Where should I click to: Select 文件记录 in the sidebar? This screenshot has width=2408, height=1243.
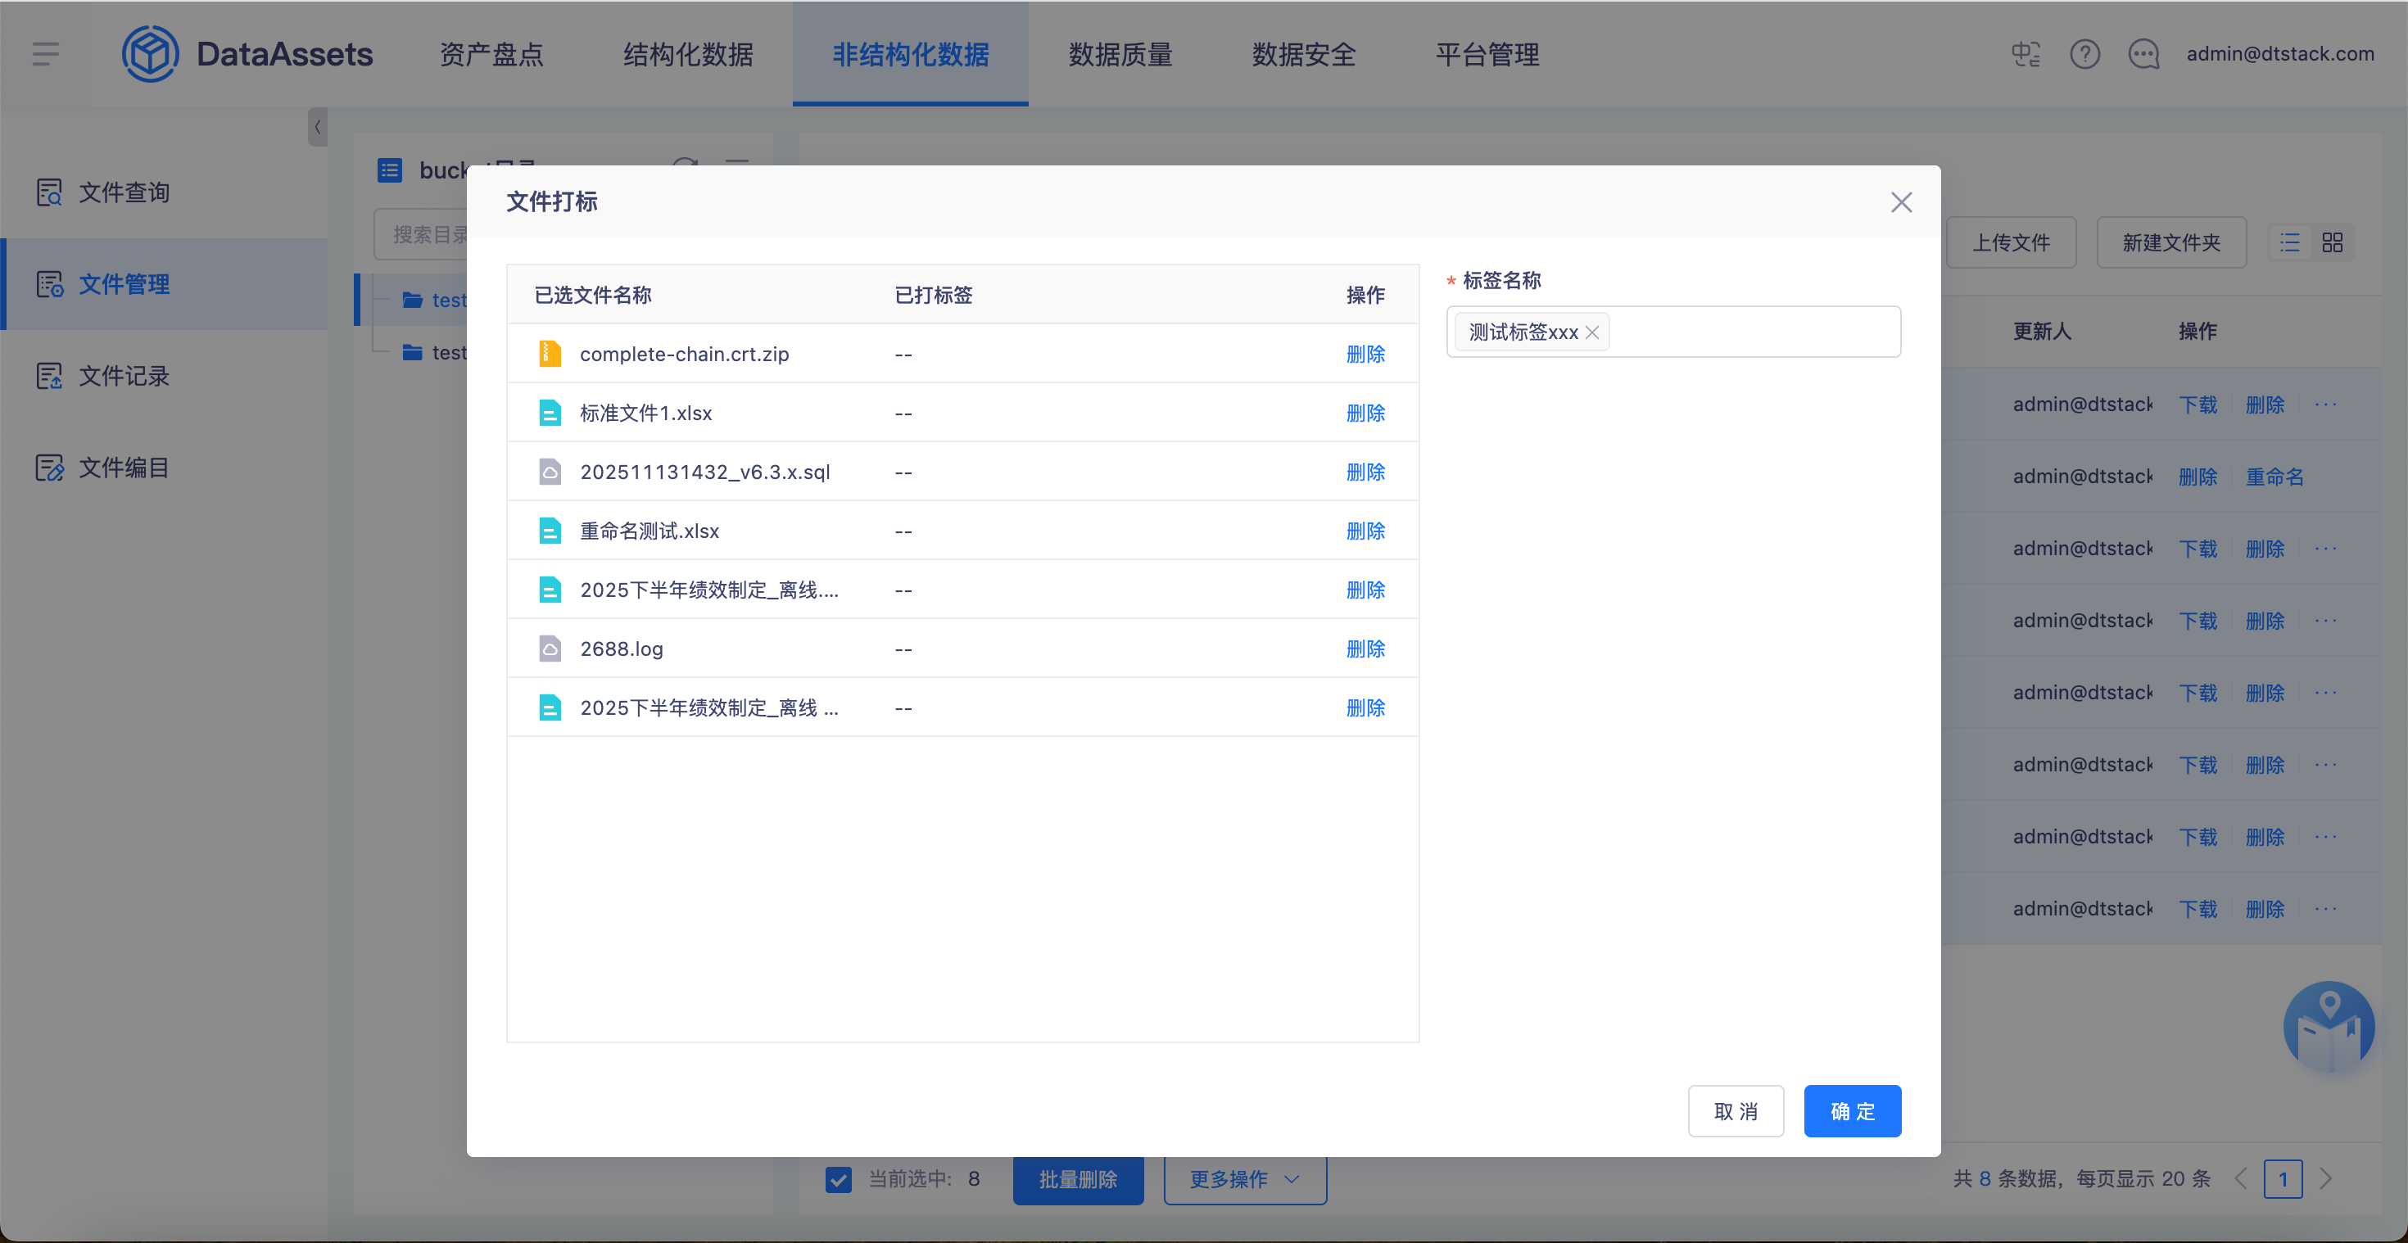click(x=124, y=376)
